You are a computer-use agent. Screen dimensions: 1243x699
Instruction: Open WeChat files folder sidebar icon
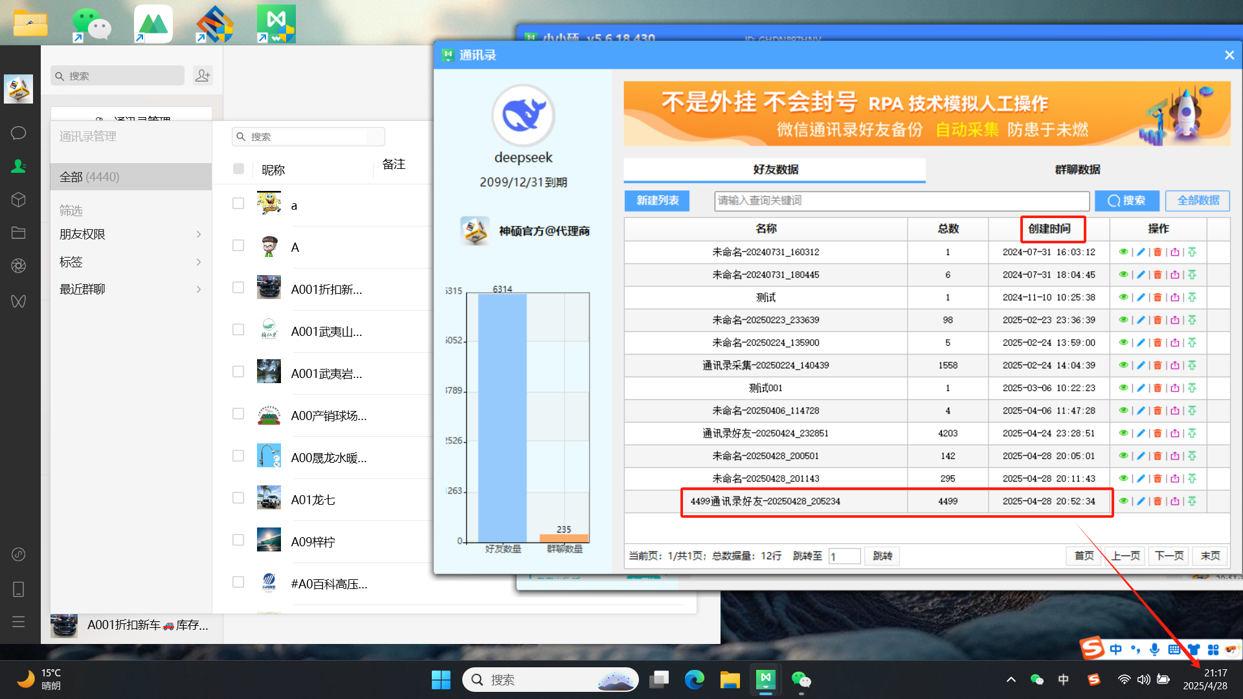click(x=19, y=233)
